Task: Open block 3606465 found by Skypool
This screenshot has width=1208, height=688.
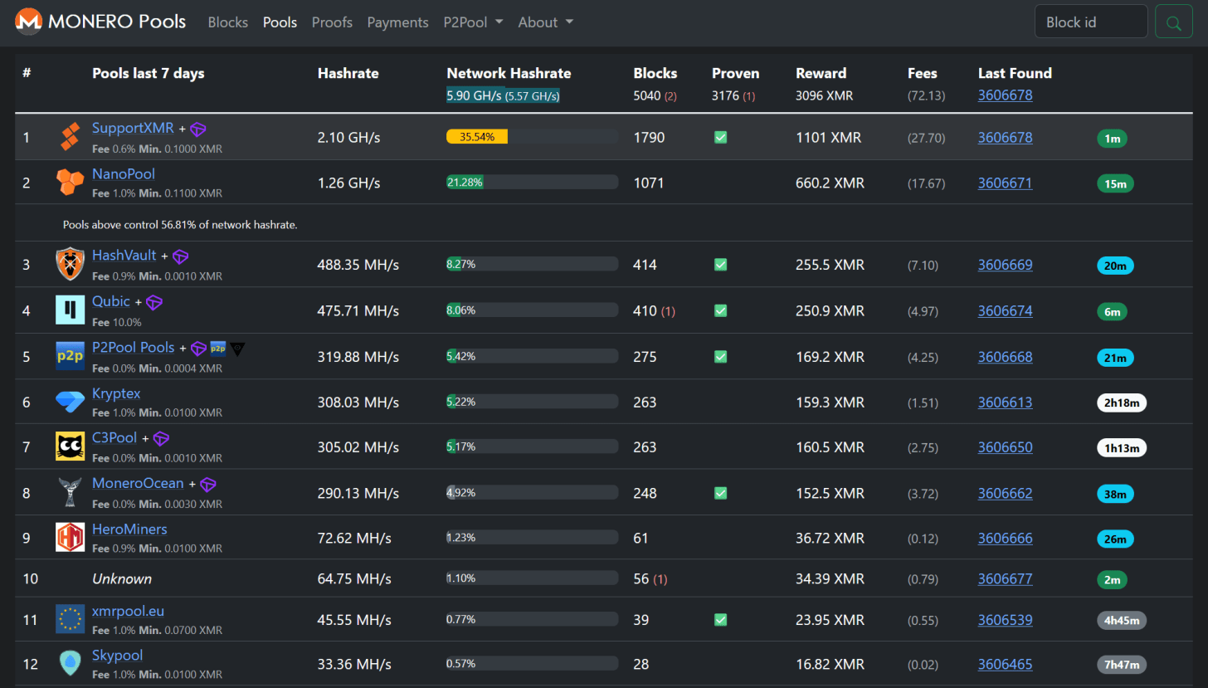Action: click(x=1006, y=663)
